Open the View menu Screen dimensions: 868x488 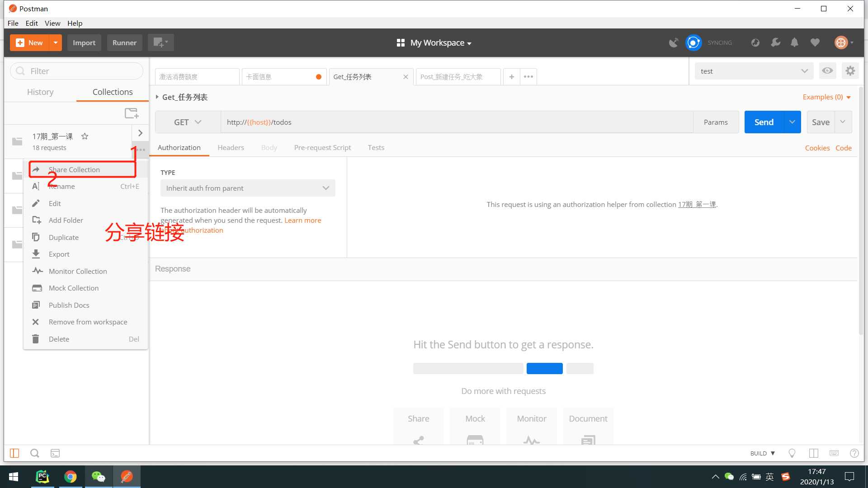point(52,23)
